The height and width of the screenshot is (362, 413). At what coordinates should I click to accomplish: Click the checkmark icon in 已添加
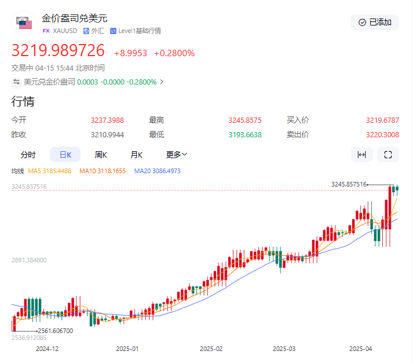[x=363, y=23]
